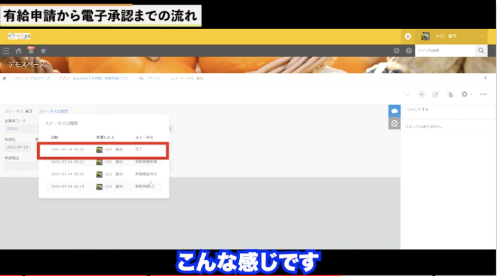The image size is (497, 276).
Task: Go to the portal home icon
Action: [x=19, y=51]
